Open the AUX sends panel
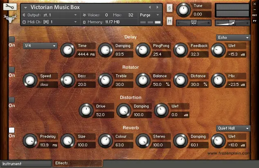 pos(255,15)
